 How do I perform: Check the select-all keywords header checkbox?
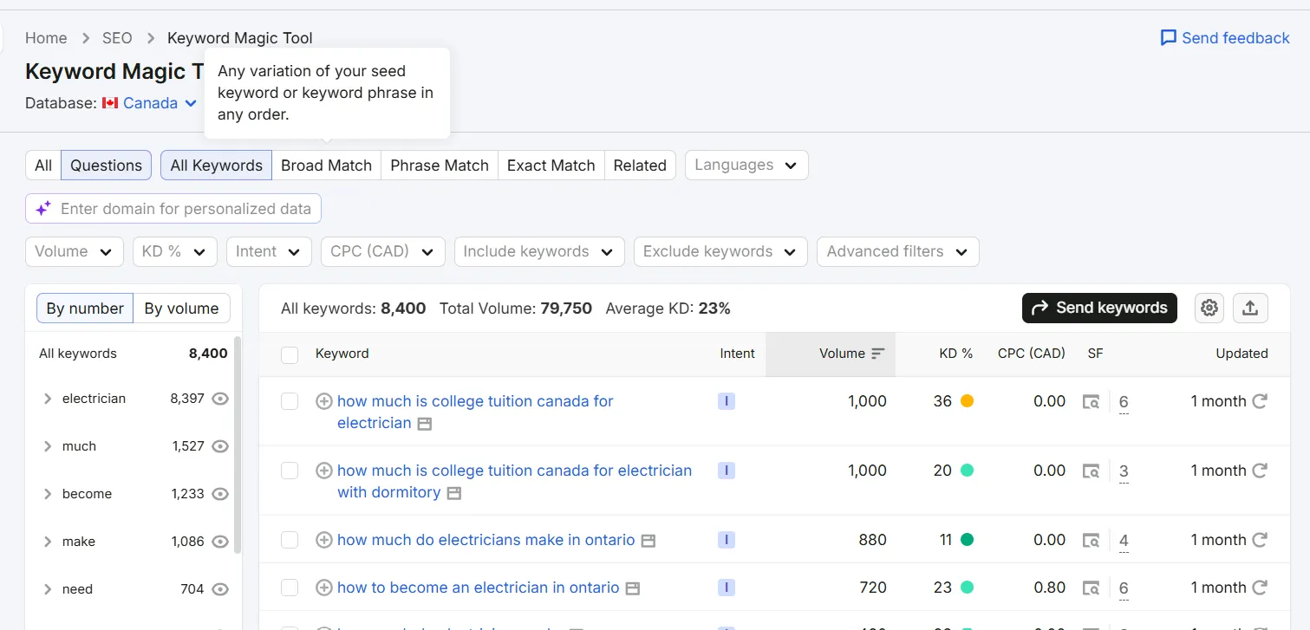point(290,354)
